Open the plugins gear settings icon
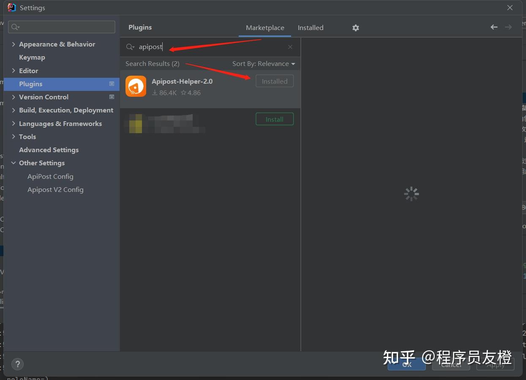Image resolution: width=526 pixels, height=380 pixels. pyautogui.click(x=356, y=27)
